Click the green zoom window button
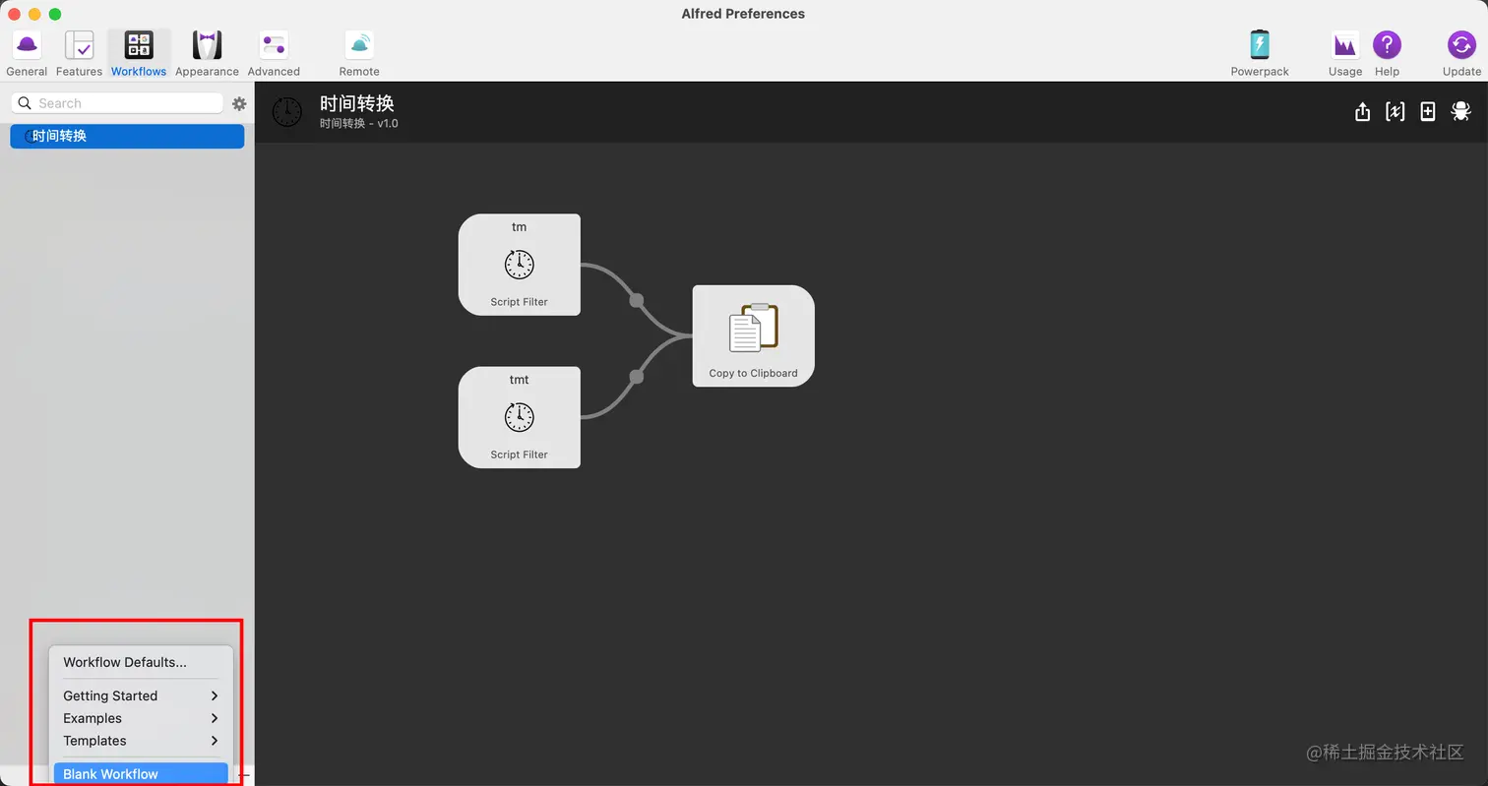This screenshot has height=786, width=1488. 55,14
